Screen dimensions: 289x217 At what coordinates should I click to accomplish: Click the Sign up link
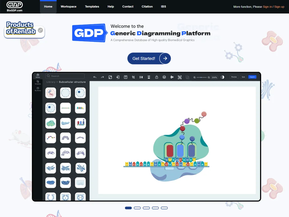(x=279, y=7)
